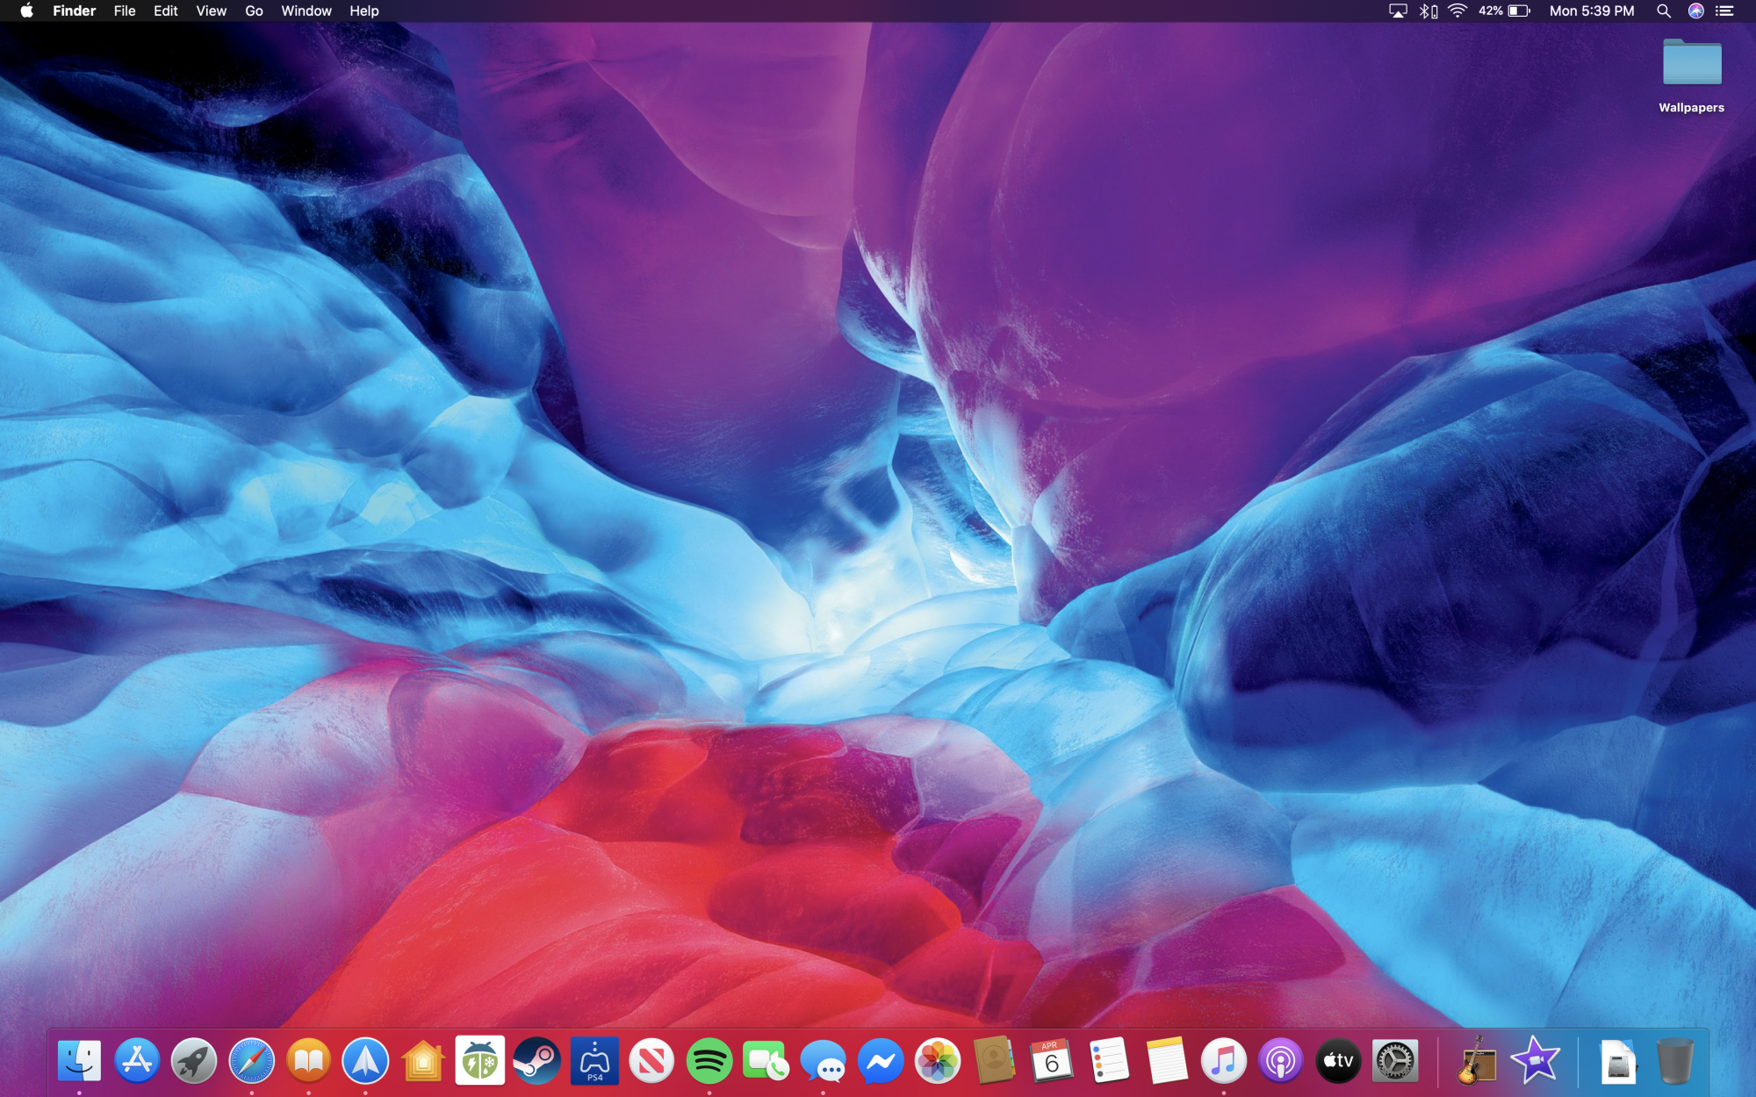
Task: Open Spotlight search magnifier
Action: coord(1663,11)
